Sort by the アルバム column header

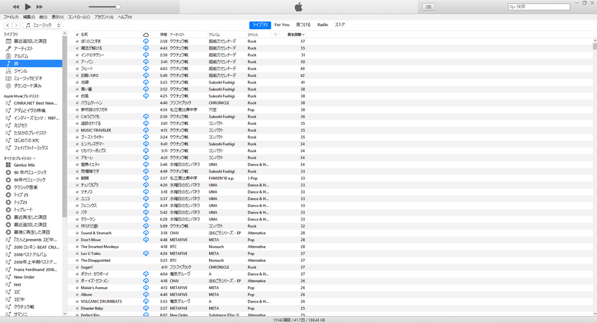tap(215, 34)
